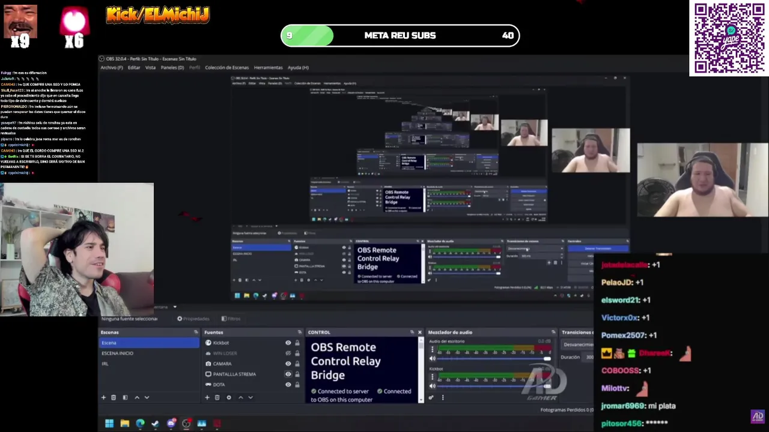Show the WIN LOSER source eye icon

point(288,353)
